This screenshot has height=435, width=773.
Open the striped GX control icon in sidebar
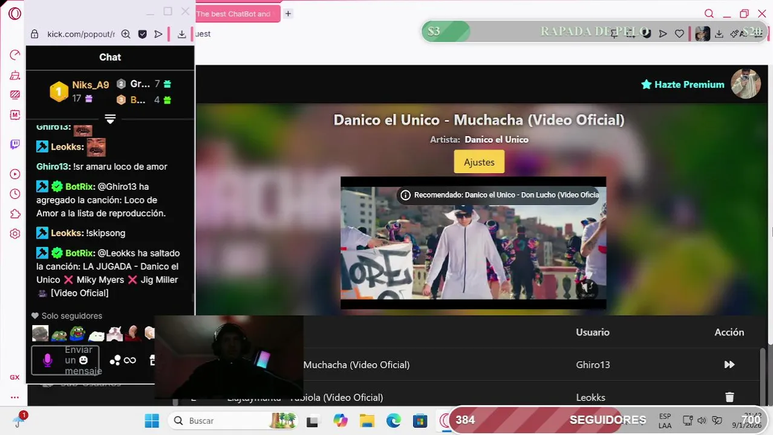(x=15, y=95)
